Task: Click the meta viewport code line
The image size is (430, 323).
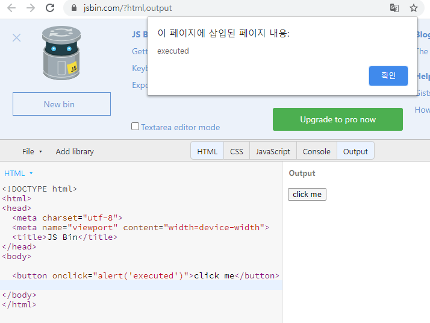Action: pyautogui.click(x=141, y=228)
